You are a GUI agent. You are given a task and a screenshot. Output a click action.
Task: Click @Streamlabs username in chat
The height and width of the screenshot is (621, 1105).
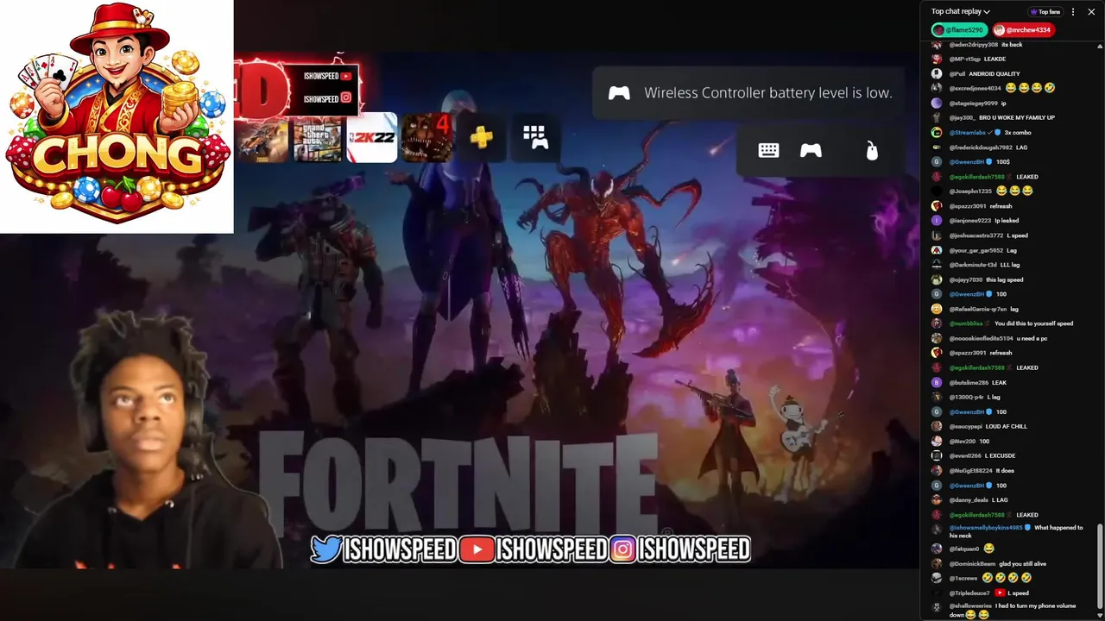tap(969, 133)
